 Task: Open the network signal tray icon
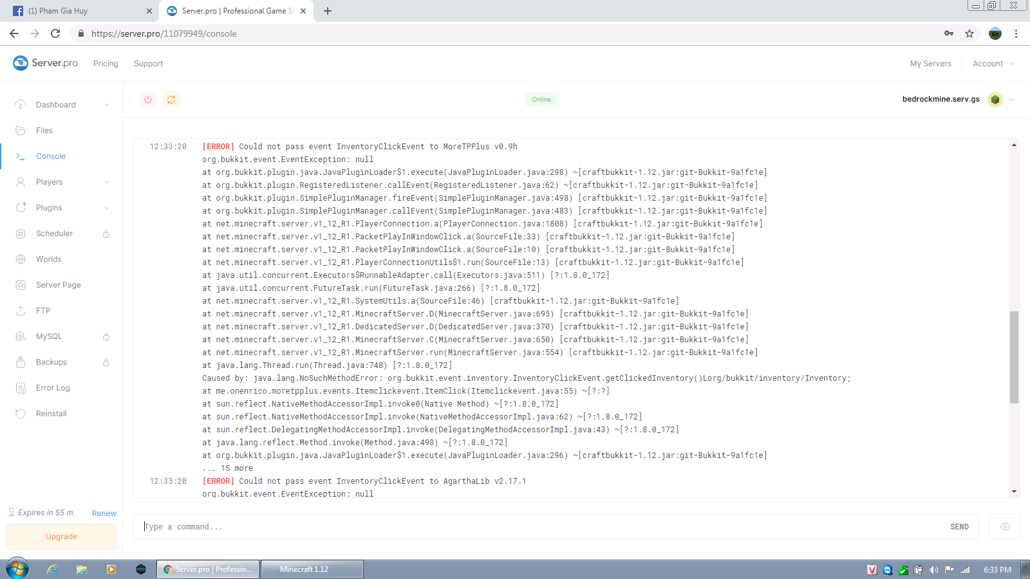pos(965,570)
